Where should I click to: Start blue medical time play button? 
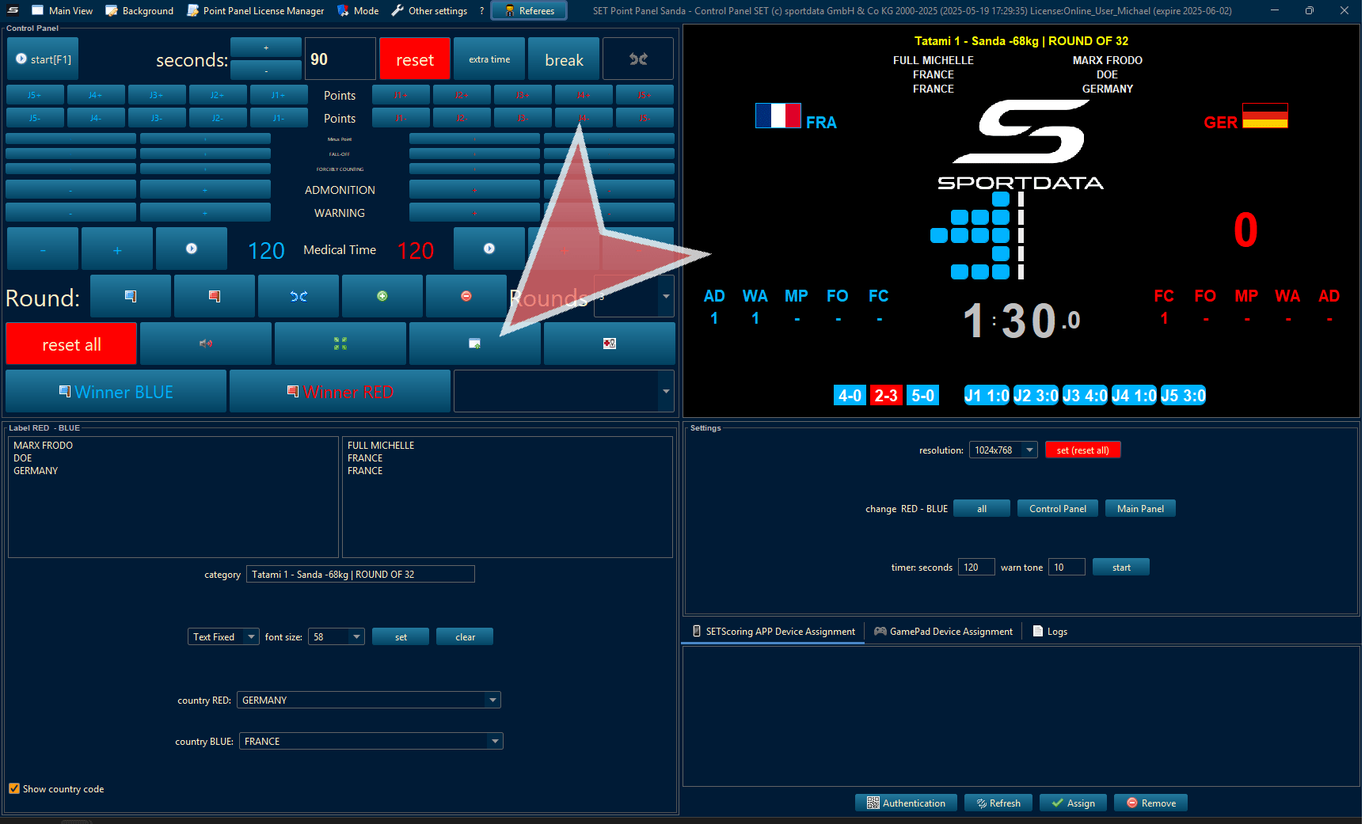click(192, 249)
